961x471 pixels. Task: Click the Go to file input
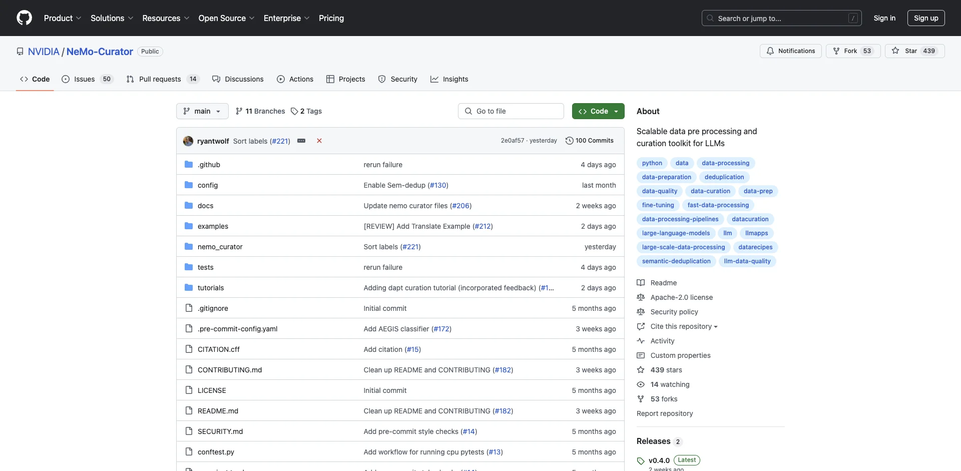click(511, 111)
